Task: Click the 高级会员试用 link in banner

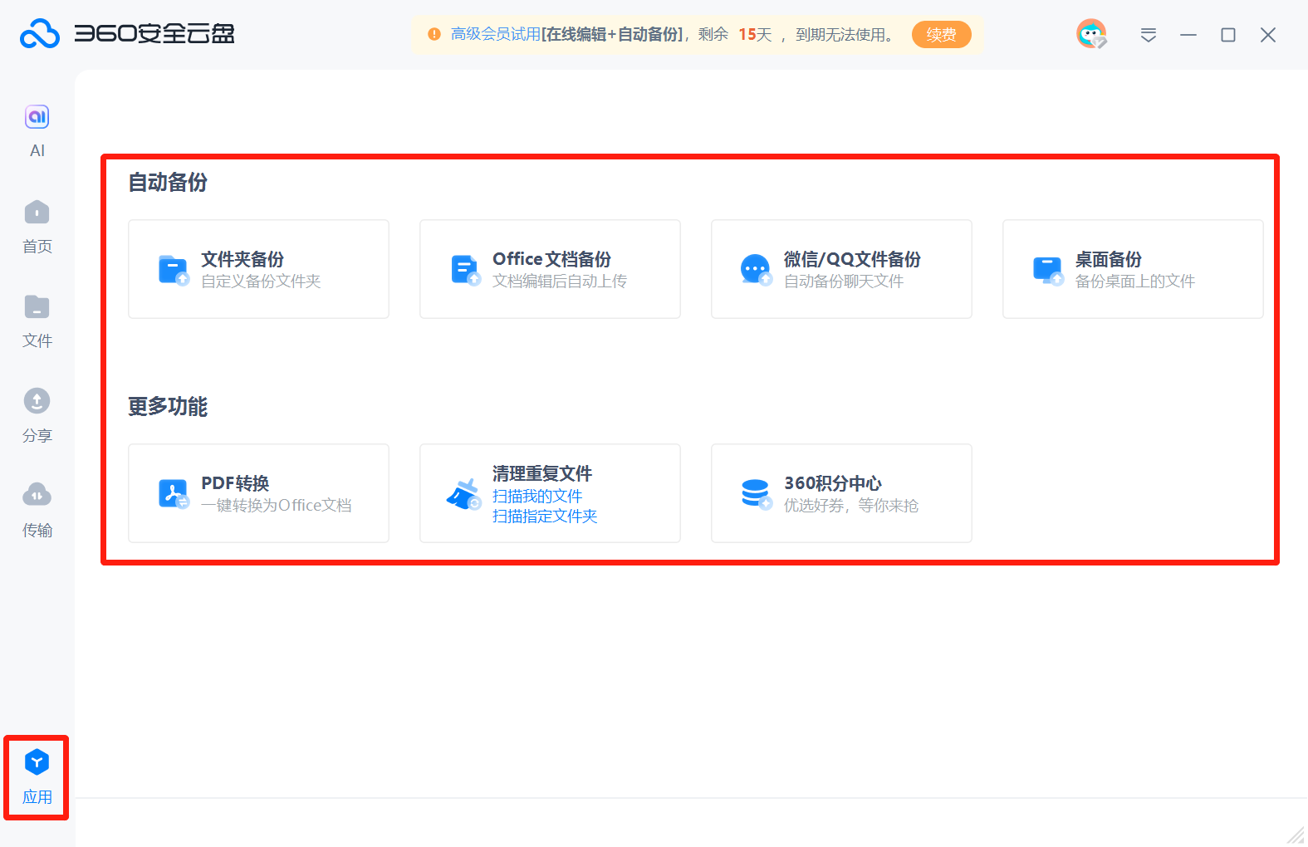Action: [x=496, y=34]
